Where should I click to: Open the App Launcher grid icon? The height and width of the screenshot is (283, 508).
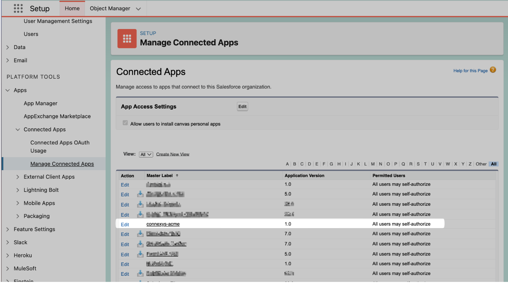(x=18, y=8)
